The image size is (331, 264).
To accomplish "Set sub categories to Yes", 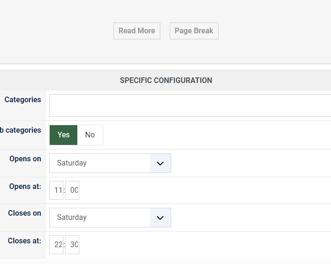I will [64, 135].
